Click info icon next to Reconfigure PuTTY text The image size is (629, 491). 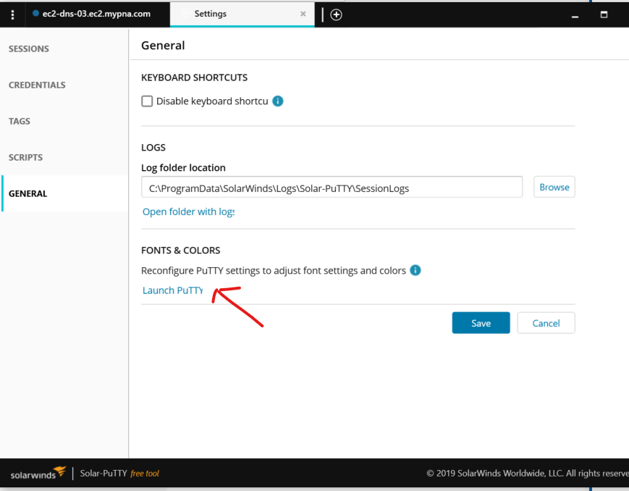[415, 270]
